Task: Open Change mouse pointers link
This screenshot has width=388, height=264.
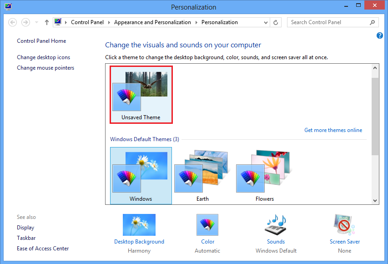Action: (x=45, y=68)
